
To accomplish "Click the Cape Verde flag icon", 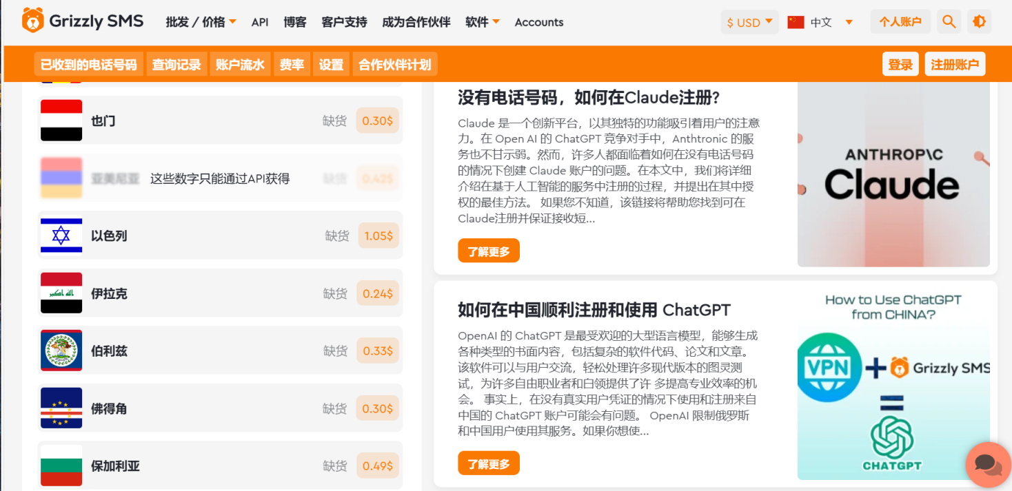I will [61, 408].
